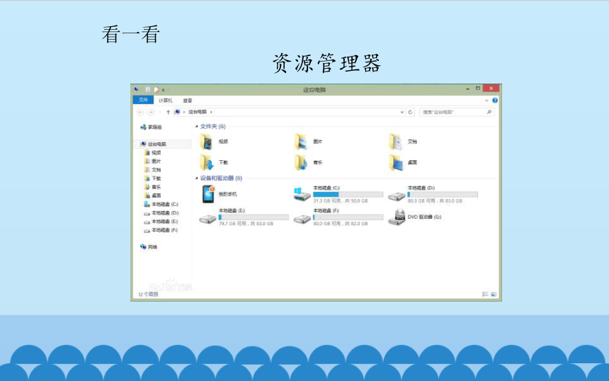Click the Back navigation arrow

140,112
